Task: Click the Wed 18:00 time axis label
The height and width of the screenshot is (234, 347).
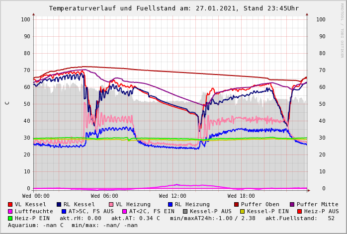Action: [241, 196]
